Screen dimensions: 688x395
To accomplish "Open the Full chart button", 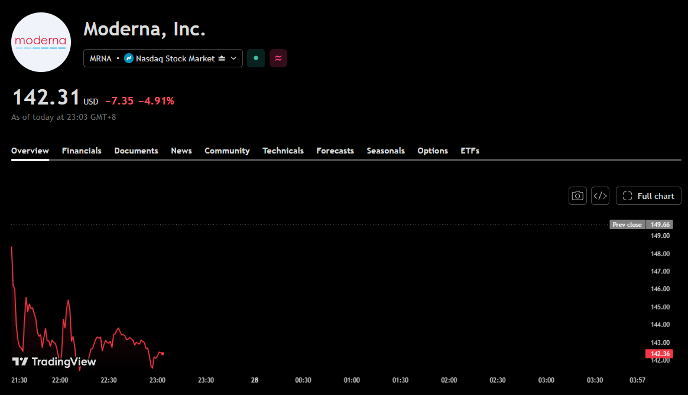I will [648, 196].
